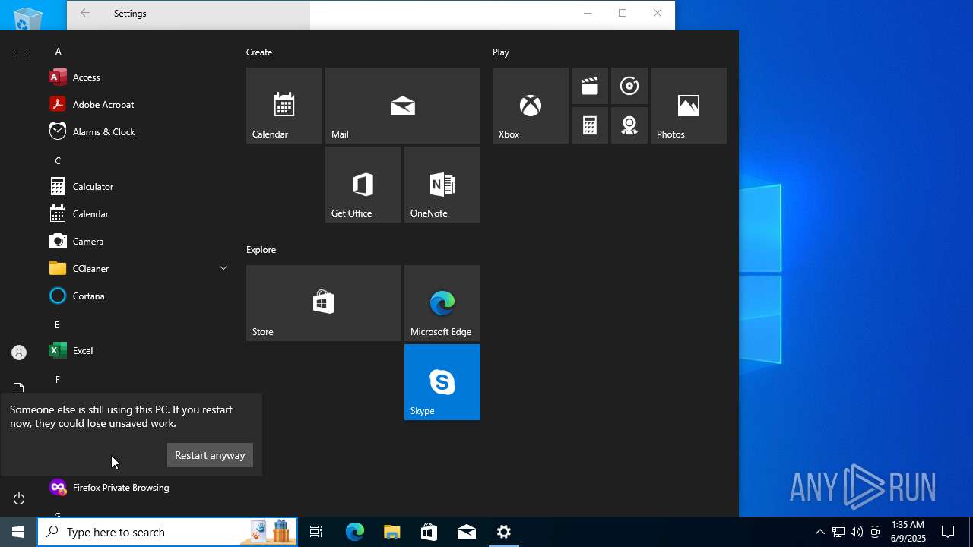This screenshot has width=973, height=547.
Task: Go back in the Settings window
Action: point(85,13)
